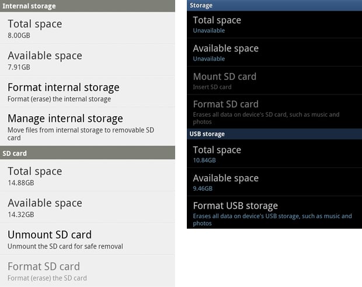
Task: Select SD card Total space 14.88GB row
Action: coord(88,176)
